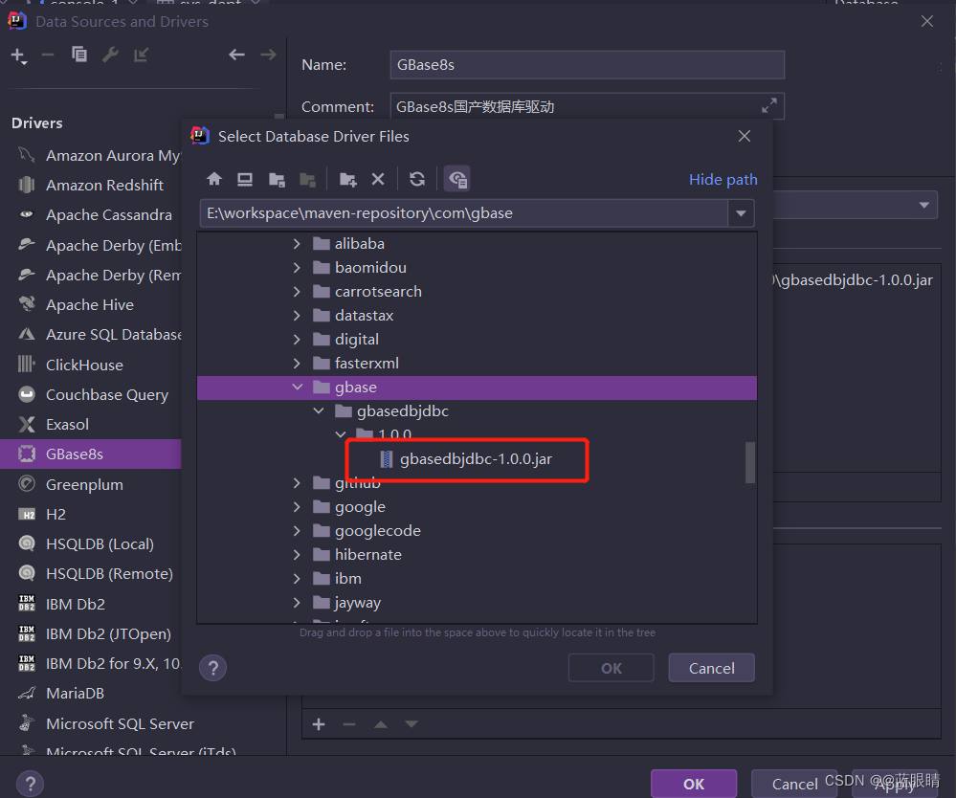Screen dimensions: 956x798
Task: Toggle Show Hidden Files icon in file chooser
Action: pyautogui.click(x=457, y=179)
